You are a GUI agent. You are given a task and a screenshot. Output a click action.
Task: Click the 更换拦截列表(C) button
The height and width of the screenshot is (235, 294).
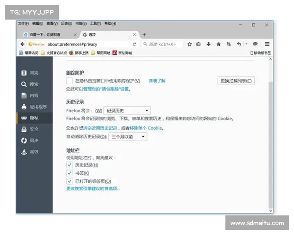coord(236,81)
